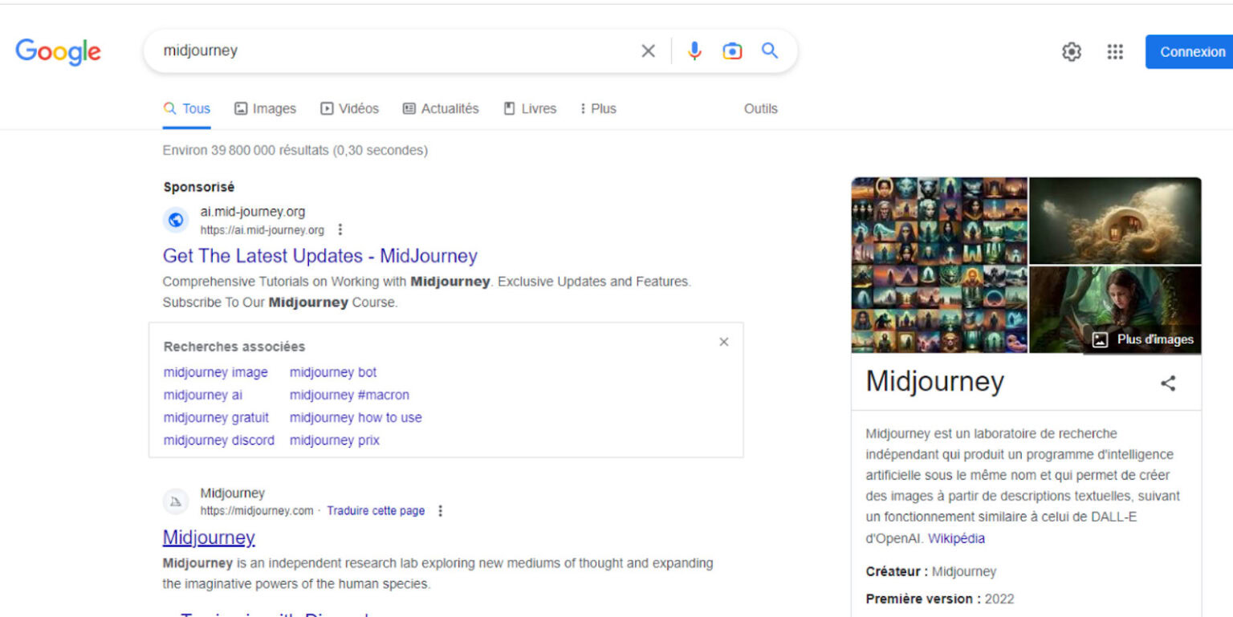1233x617 pixels.
Task: Click the Midjourney image collage thumbnail
Action: click(x=939, y=265)
